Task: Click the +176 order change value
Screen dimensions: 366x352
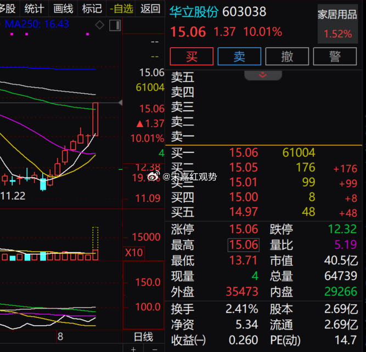Action: [x=345, y=169]
